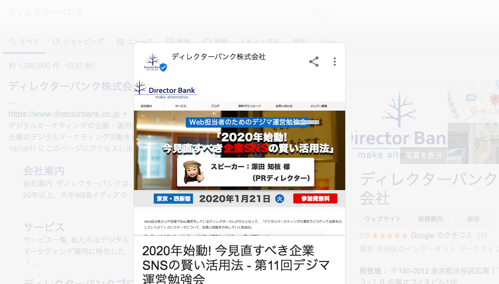Viewport: 499px width, 284px height.
Task: Click the 写真を表示 photo button
Action: pyautogui.click(x=424, y=155)
